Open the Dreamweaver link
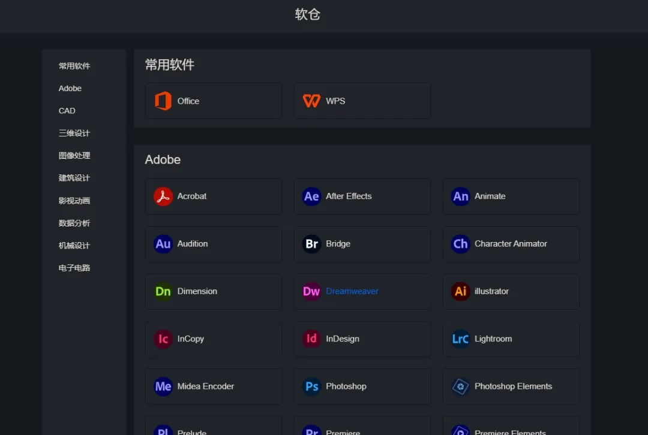The width and height of the screenshot is (648, 435). pyautogui.click(x=352, y=291)
